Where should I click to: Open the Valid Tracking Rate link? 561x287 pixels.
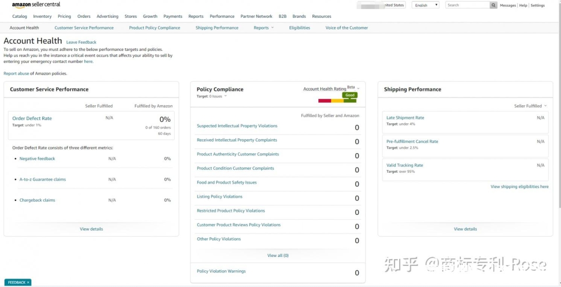(404, 166)
